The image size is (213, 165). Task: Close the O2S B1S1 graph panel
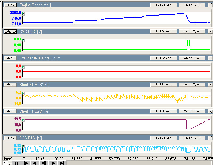coord(210,138)
